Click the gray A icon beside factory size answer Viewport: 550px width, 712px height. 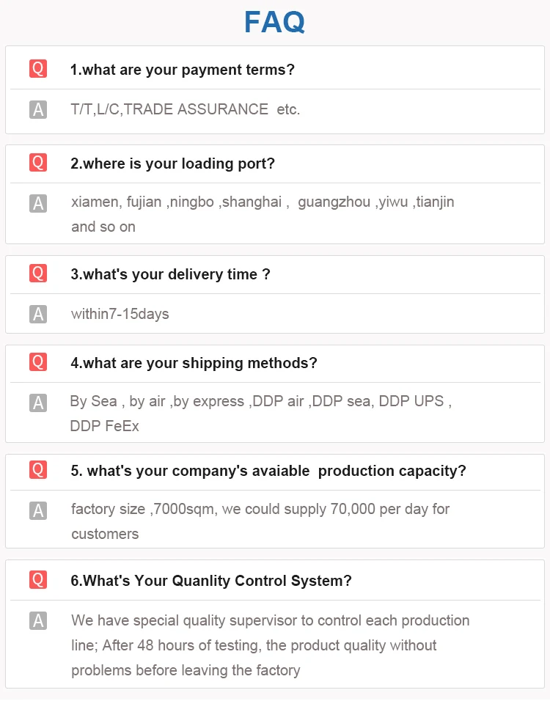pos(38,510)
